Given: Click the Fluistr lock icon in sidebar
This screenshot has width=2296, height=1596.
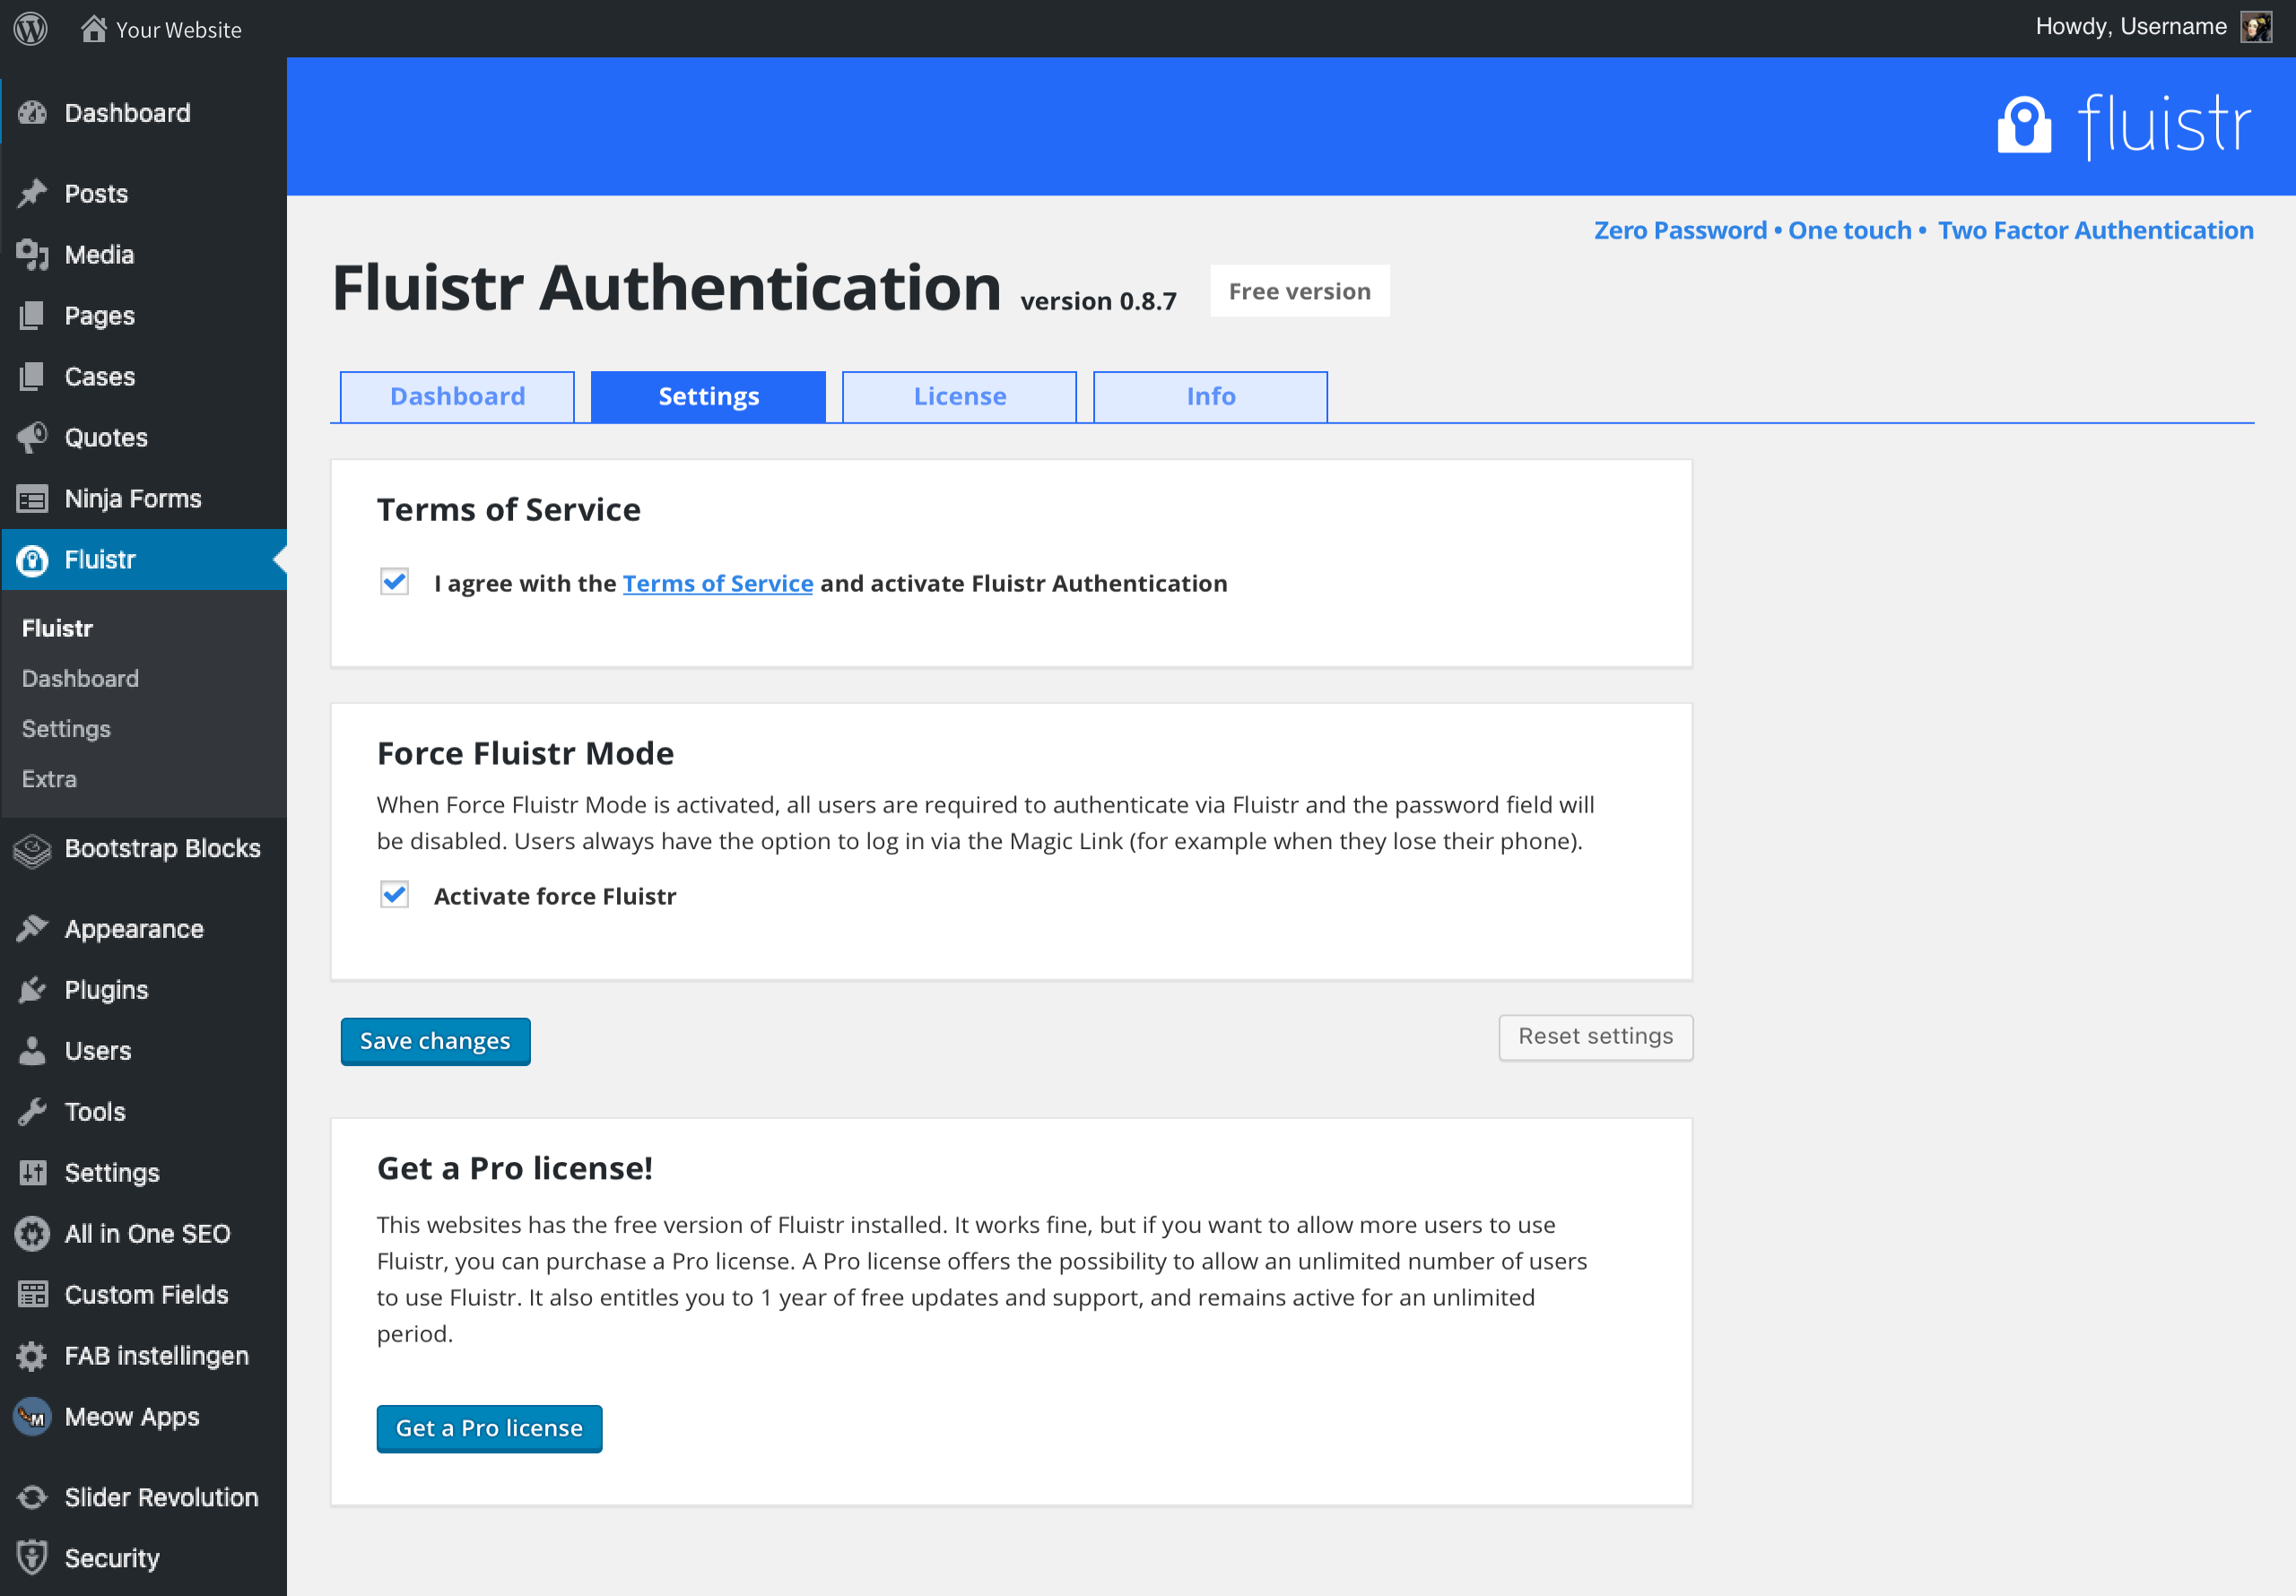Looking at the screenshot, I should coord(33,560).
